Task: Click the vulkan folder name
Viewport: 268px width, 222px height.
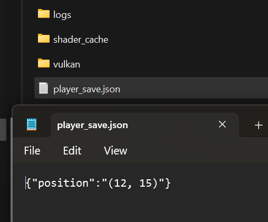Action: point(66,64)
